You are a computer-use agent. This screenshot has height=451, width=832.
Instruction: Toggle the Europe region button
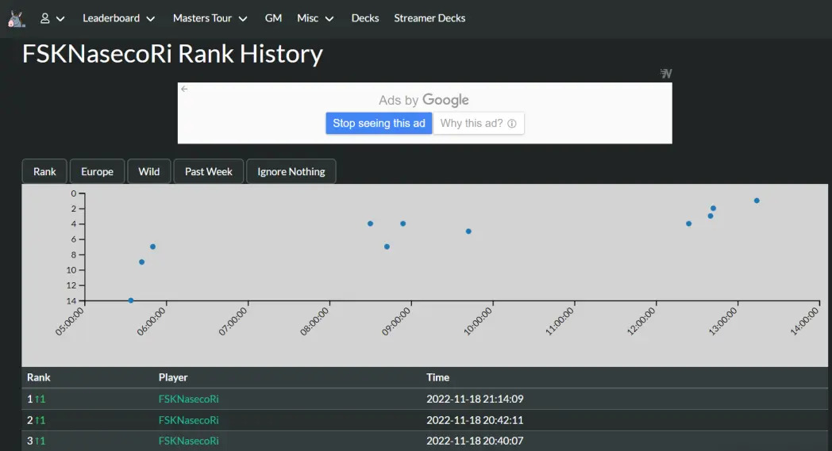(x=97, y=171)
